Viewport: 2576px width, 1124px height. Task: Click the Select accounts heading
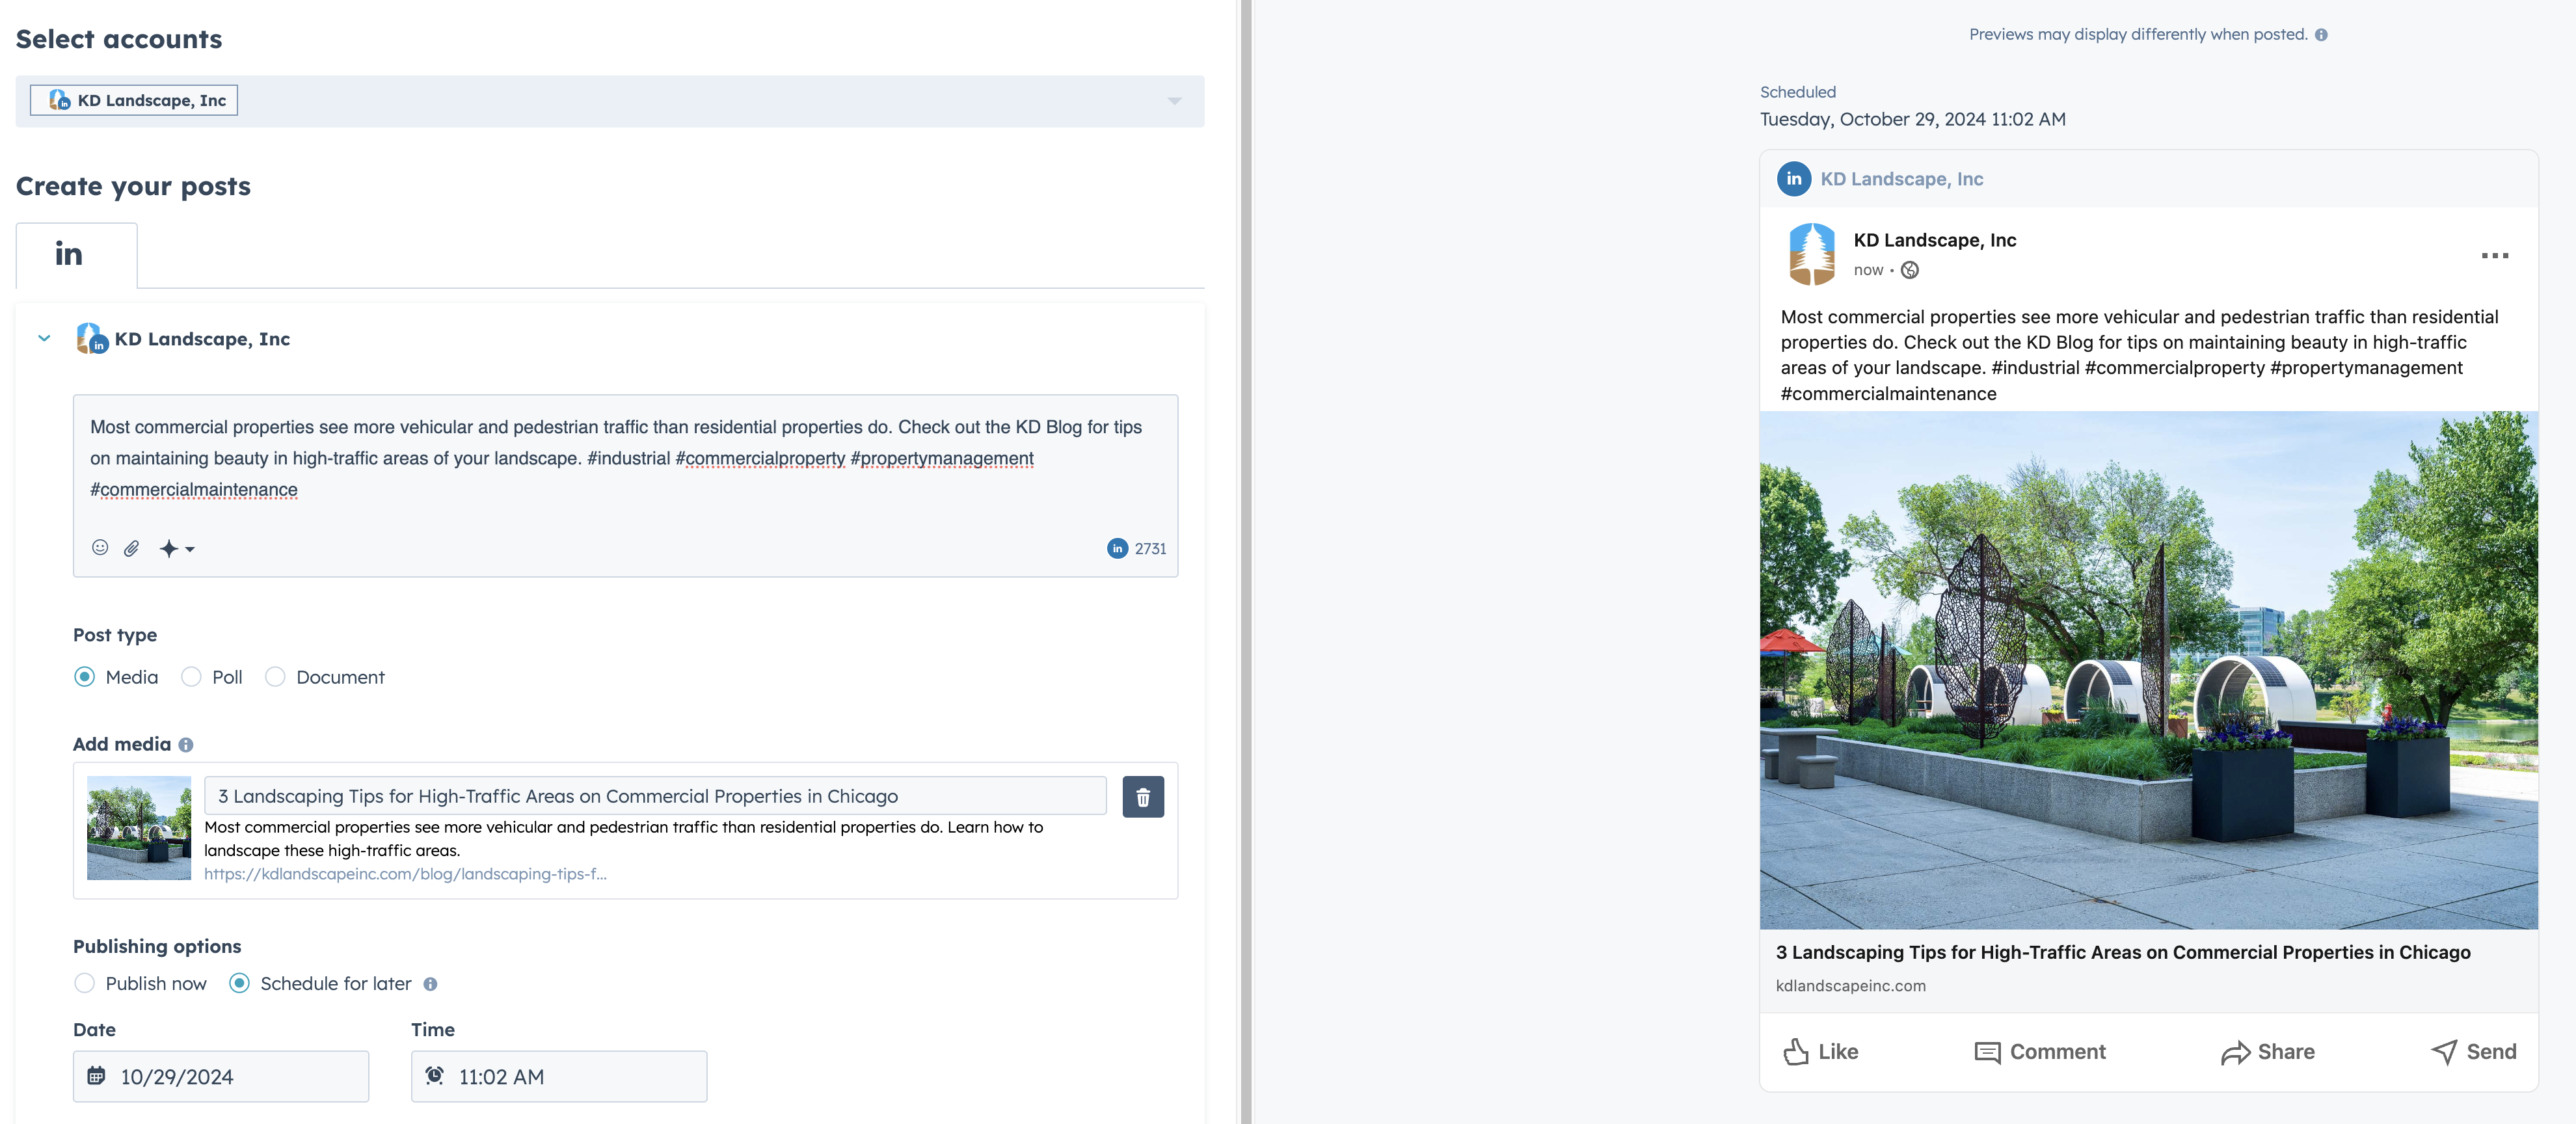click(x=119, y=39)
